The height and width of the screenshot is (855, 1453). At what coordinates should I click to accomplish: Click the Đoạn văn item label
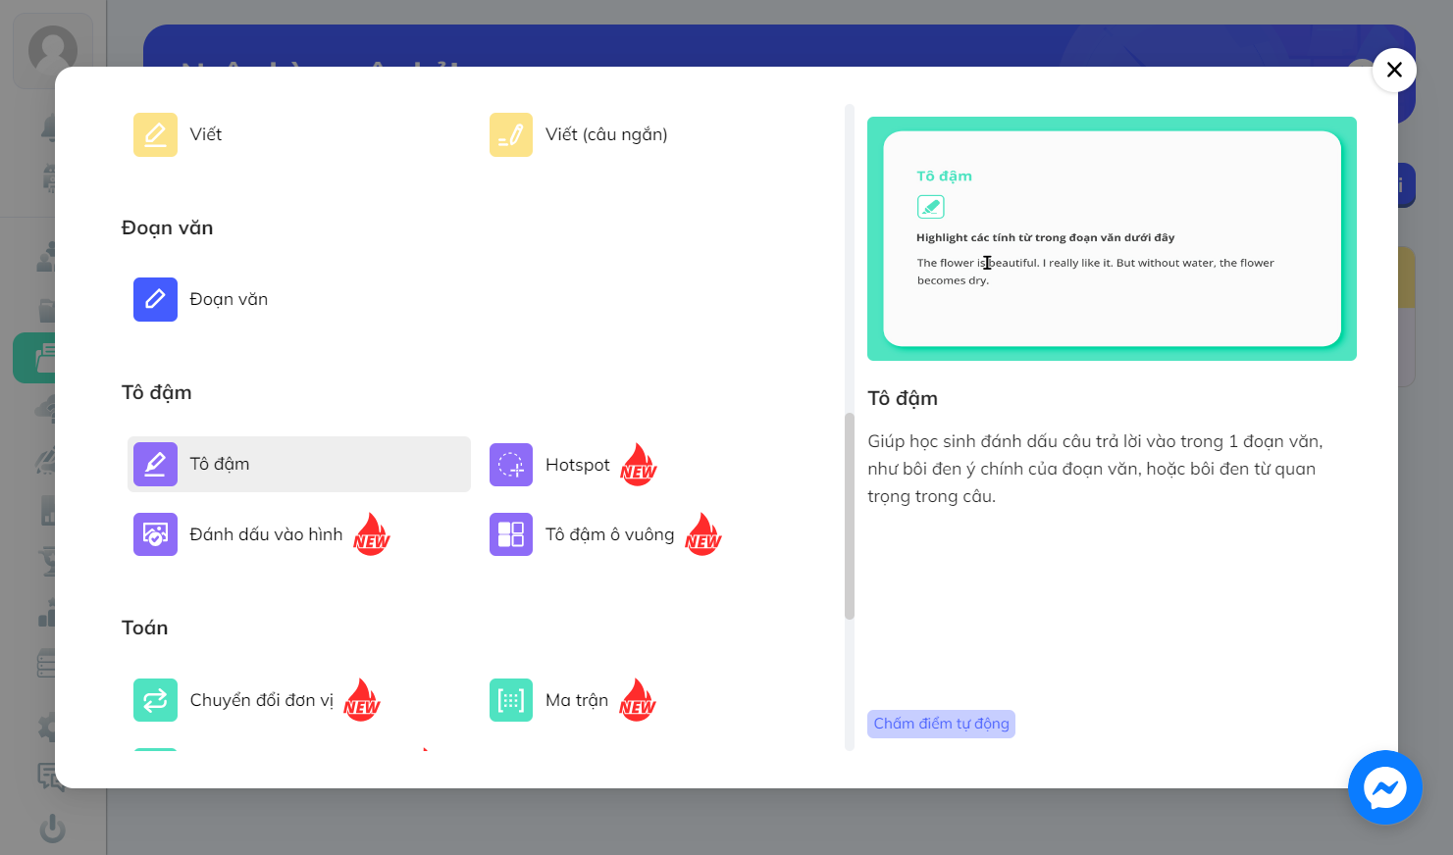coord(229,299)
